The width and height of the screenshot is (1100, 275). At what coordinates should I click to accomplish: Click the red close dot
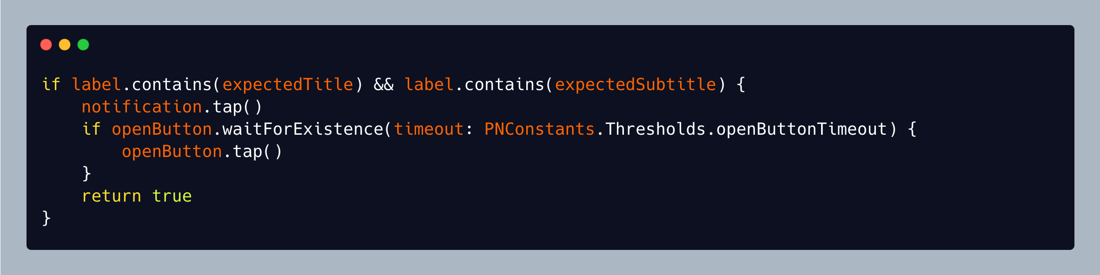tap(46, 45)
